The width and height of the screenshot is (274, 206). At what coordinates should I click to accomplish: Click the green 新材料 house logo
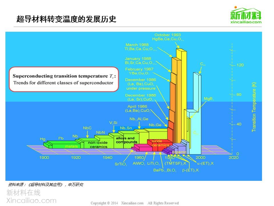(x=245, y=13)
